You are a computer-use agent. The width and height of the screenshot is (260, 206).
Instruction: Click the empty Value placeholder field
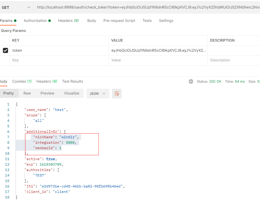tap(158, 60)
